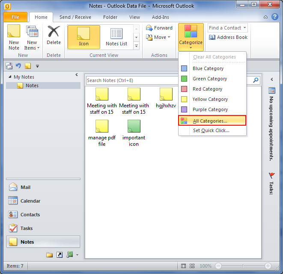Image resolution: width=283 pixels, height=274 pixels.
Task: Click the zoom slider track
Action: click(243, 266)
